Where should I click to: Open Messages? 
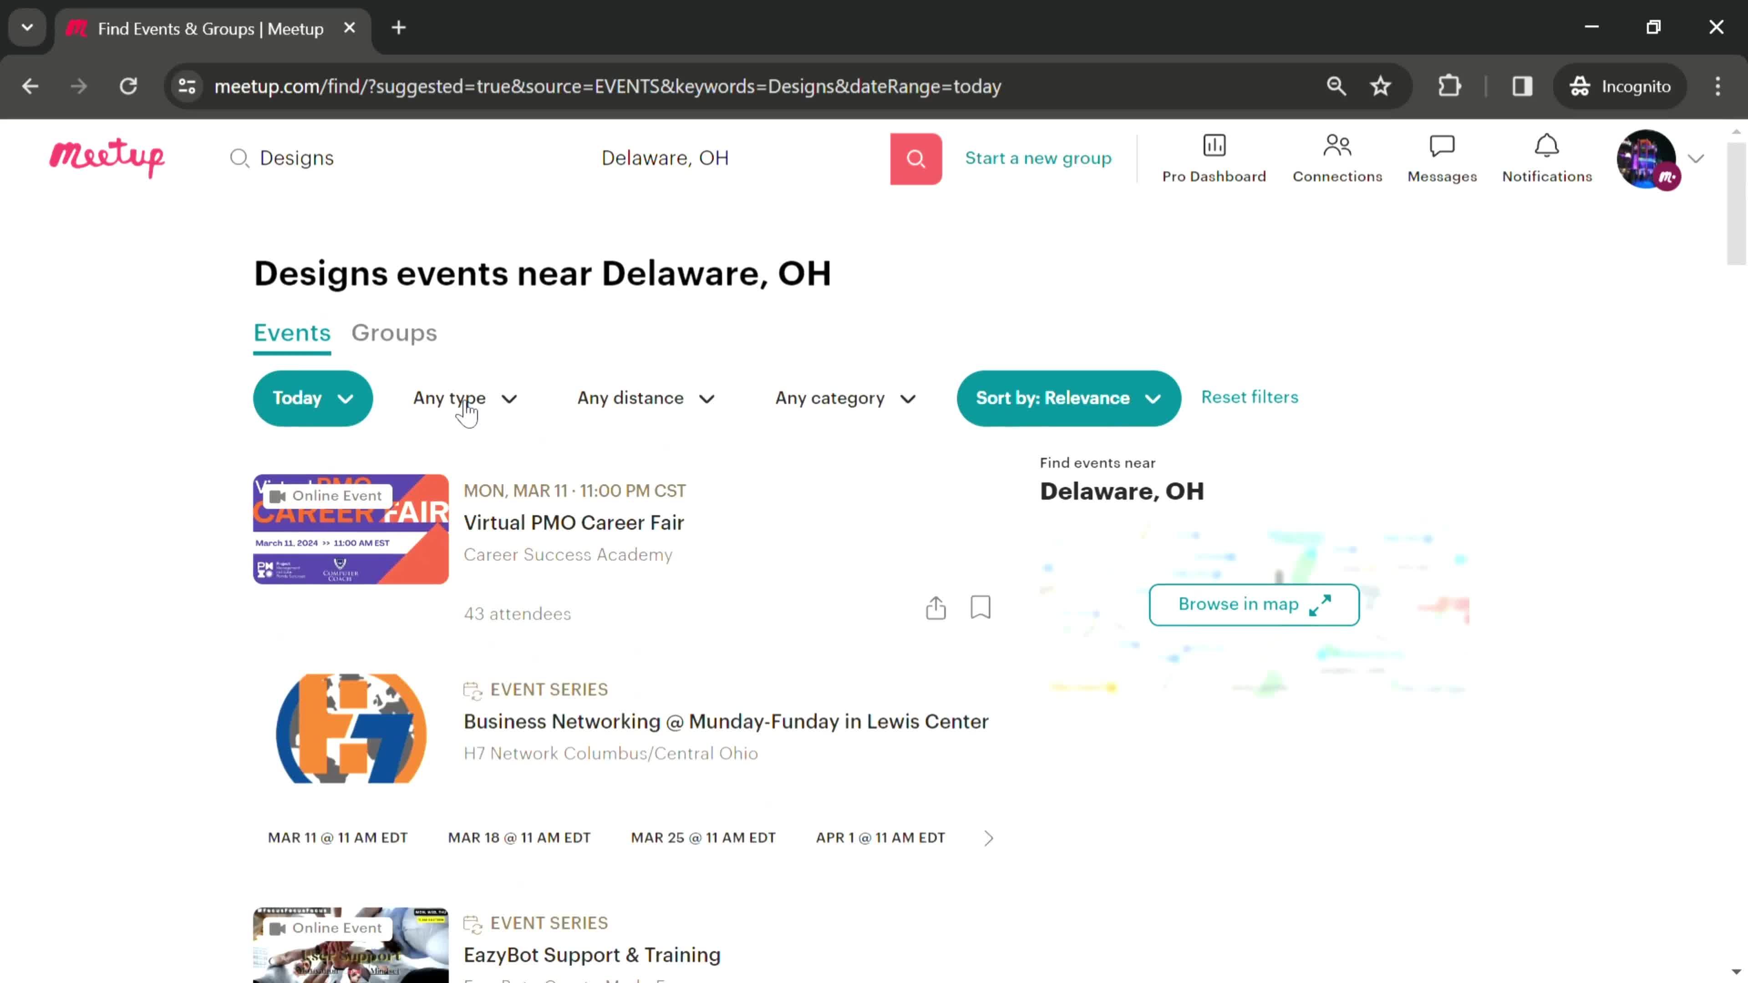1442,159
